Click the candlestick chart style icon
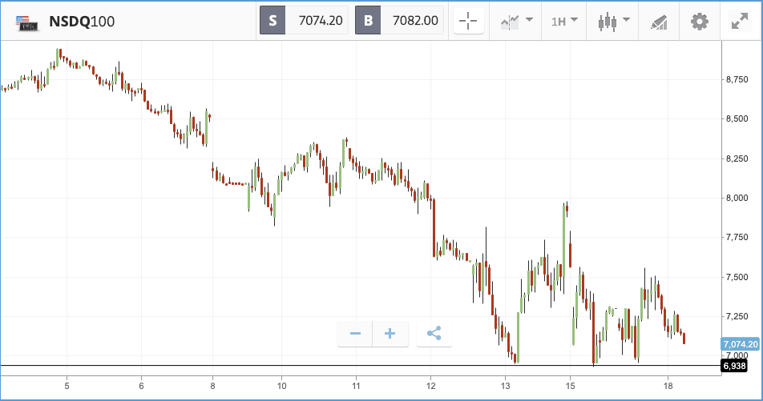The image size is (763, 401). 608,22
